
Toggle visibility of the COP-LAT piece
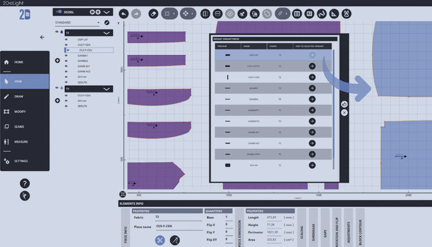66,40
